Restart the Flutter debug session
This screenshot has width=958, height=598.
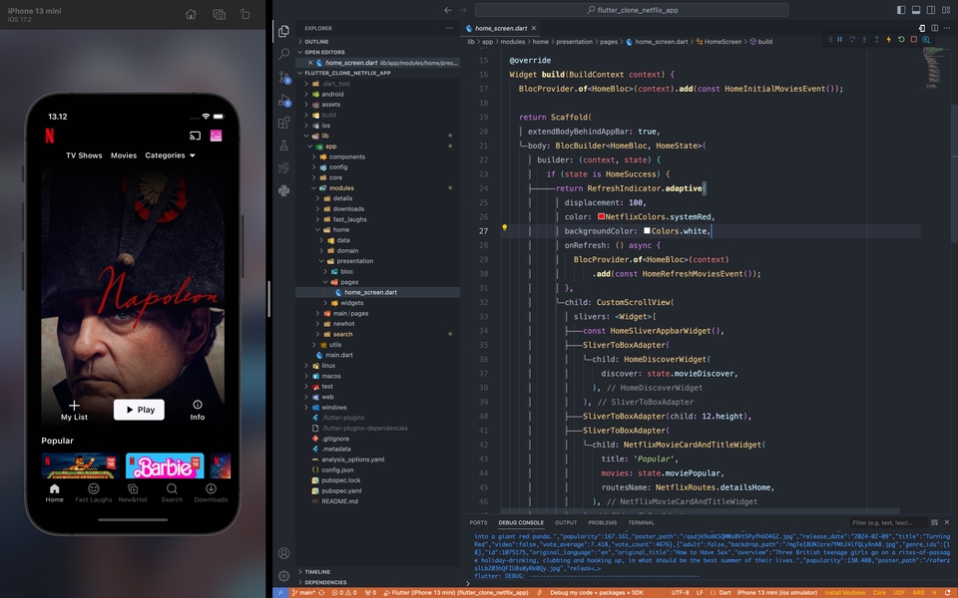[x=901, y=40]
